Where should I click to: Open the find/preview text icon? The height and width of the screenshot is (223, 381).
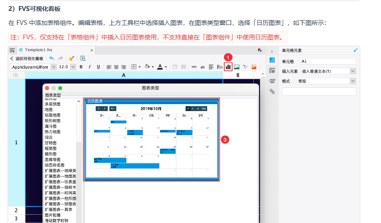(83, 58)
